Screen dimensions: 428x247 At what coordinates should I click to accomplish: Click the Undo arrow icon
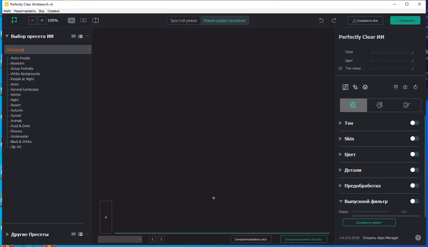tap(321, 20)
